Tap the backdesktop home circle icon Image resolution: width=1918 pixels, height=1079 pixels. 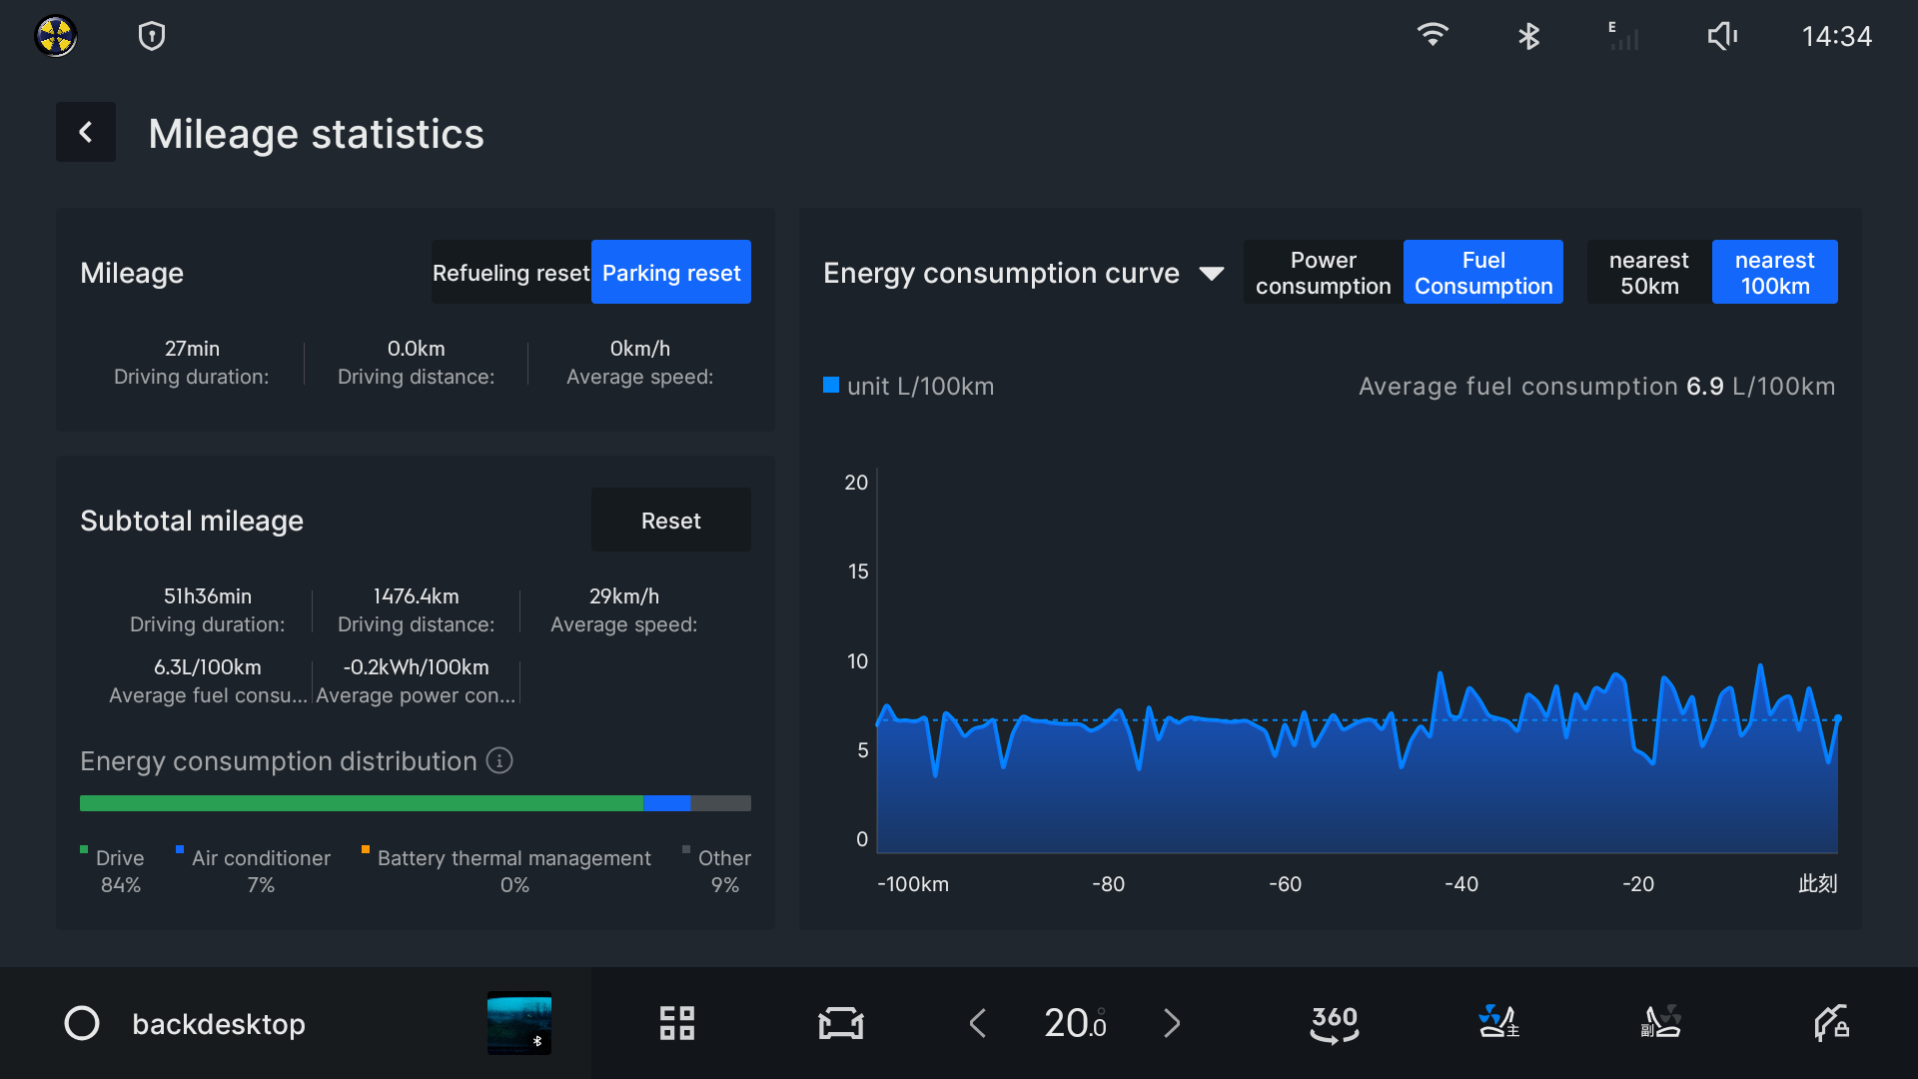(82, 1023)
